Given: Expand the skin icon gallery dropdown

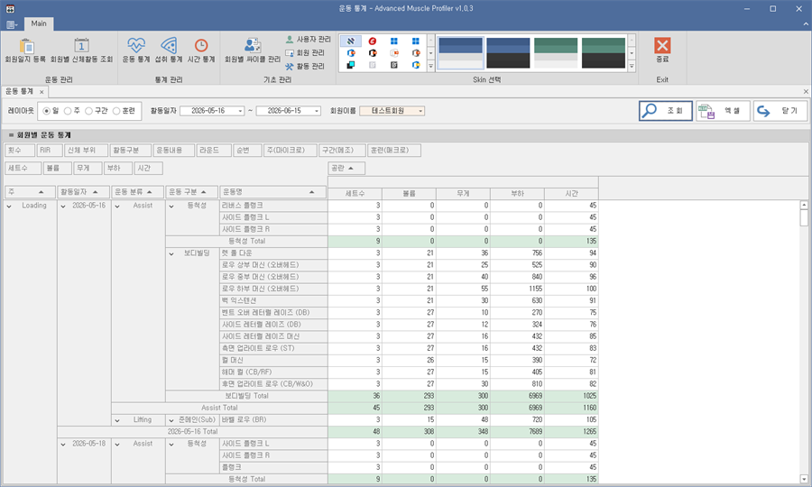Looking at the screenshot, I should (430, 66).
